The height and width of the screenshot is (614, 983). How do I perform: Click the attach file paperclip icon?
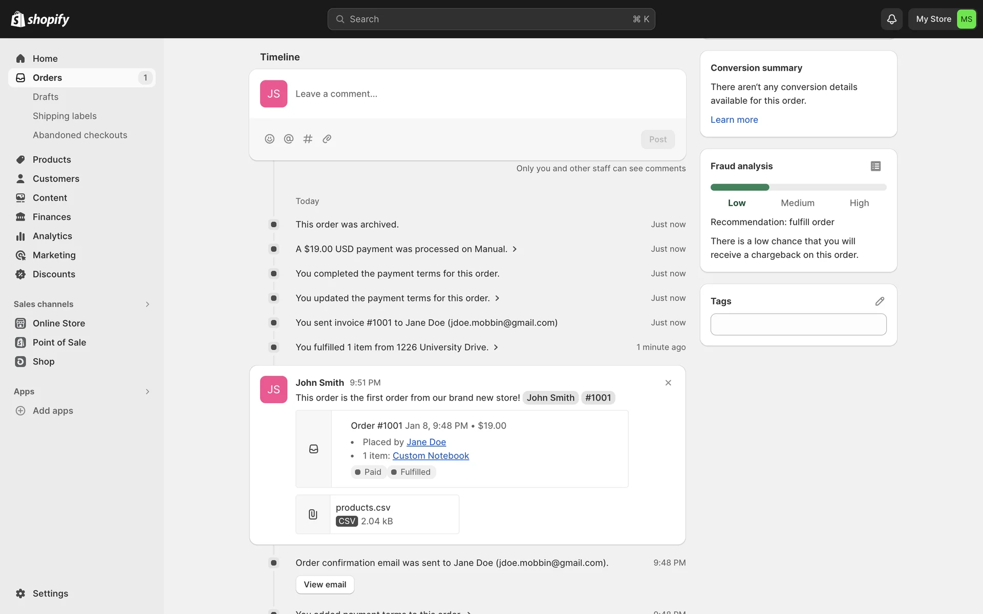327,139
